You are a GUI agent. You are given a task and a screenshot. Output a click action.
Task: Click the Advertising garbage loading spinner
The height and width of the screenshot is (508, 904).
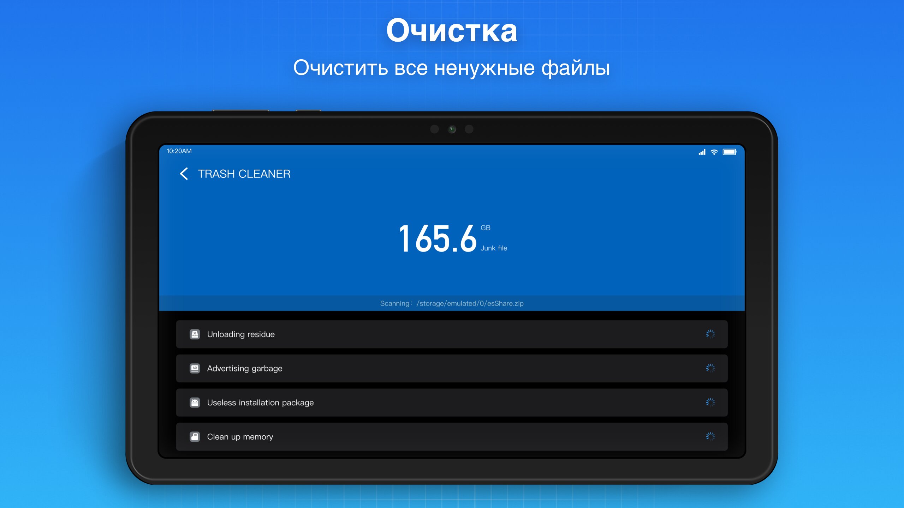coord(710,368)
